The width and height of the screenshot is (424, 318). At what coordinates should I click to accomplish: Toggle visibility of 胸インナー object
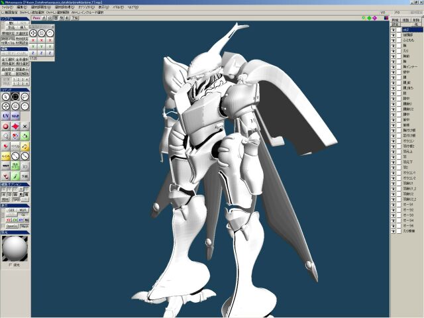(x=394, y=66)
